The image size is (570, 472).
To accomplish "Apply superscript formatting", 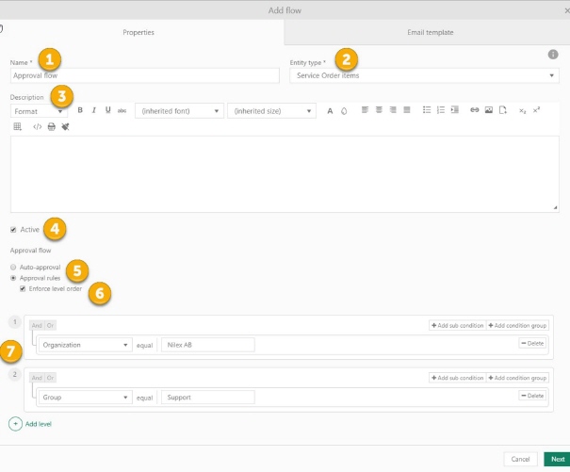I will (x=536, y=110).
